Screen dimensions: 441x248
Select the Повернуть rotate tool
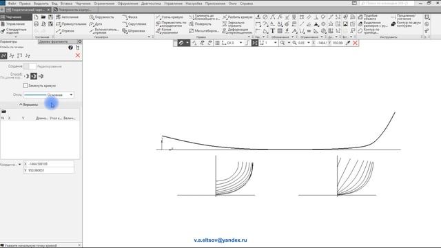point(200,24)
